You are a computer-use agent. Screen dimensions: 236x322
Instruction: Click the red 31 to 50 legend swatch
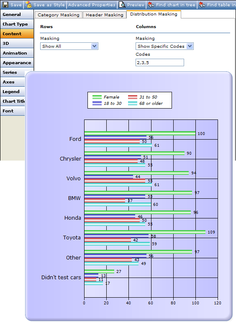[133, 97]
